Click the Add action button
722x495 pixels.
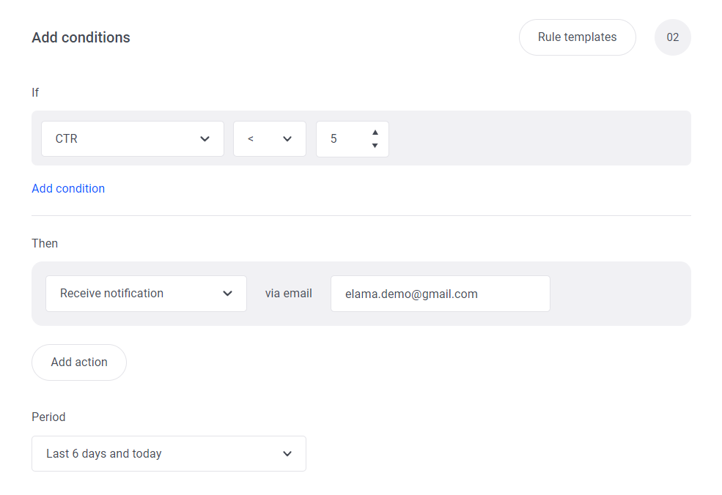click(x=79, y=362)
